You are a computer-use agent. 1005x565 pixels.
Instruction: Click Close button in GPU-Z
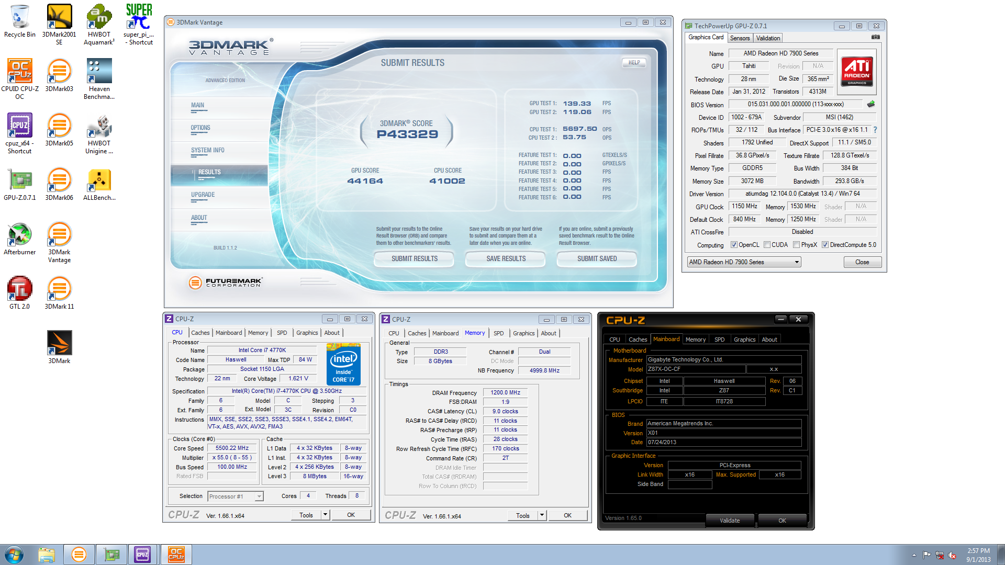pos(862,262)
